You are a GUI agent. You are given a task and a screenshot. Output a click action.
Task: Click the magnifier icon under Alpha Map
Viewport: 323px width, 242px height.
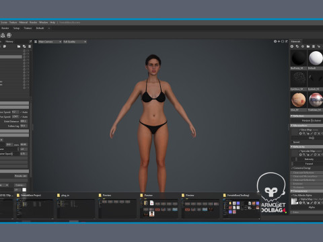pyautogui.click(x=304, y=203)
